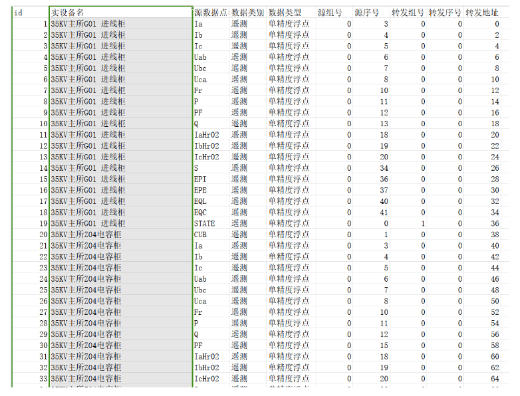The height and width of the screenshot is (396, 520).
Task: Click the 实设备名 column header
Action: (x=68, y=13)
